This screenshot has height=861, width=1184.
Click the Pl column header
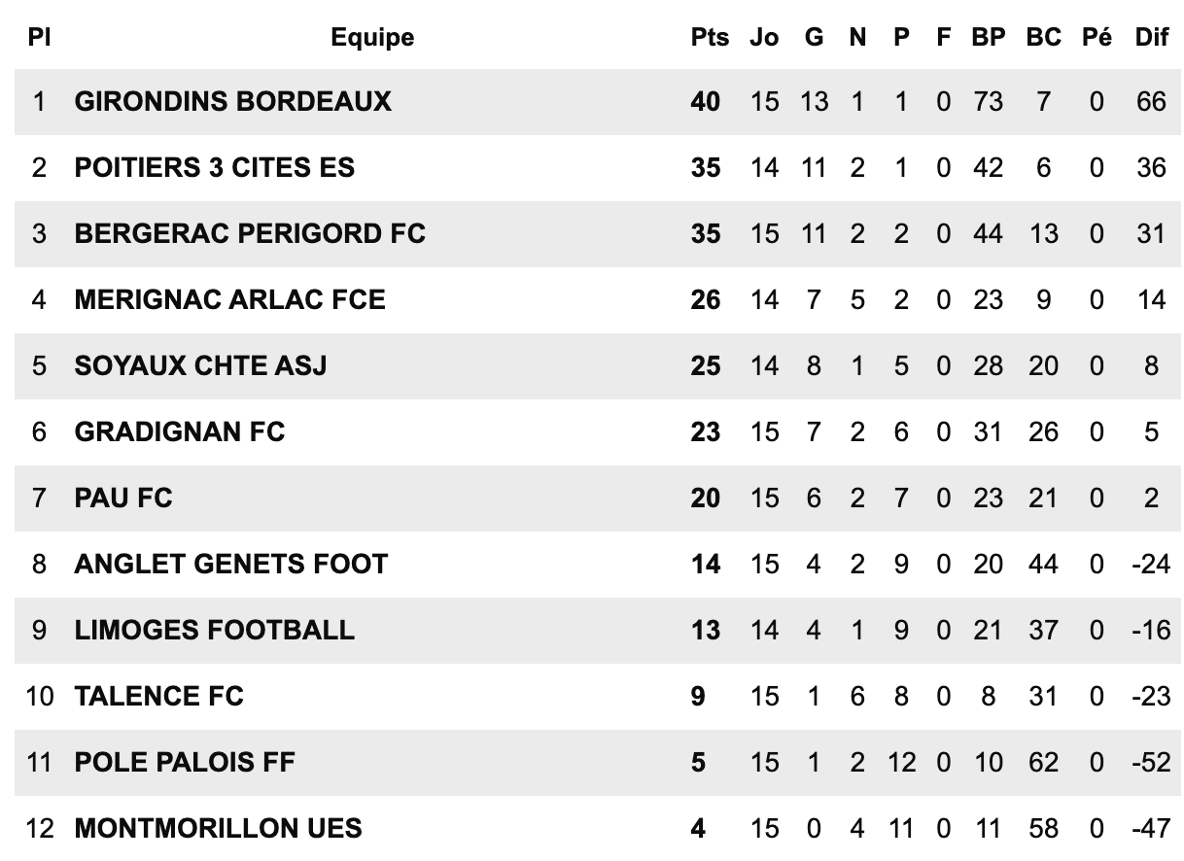click(39, 37)
